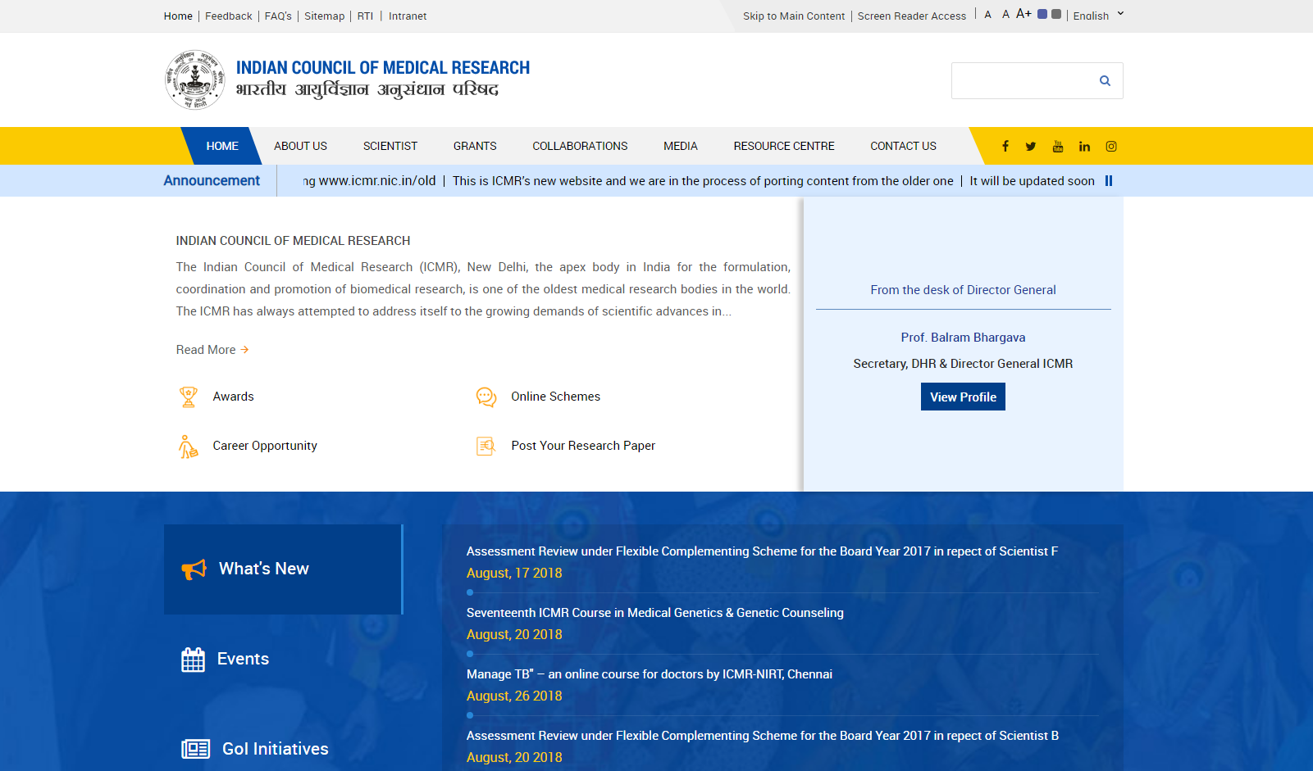Click the search magnifier icon
The width and height of the screenshot is (1313, 771).
point(1105,80)
